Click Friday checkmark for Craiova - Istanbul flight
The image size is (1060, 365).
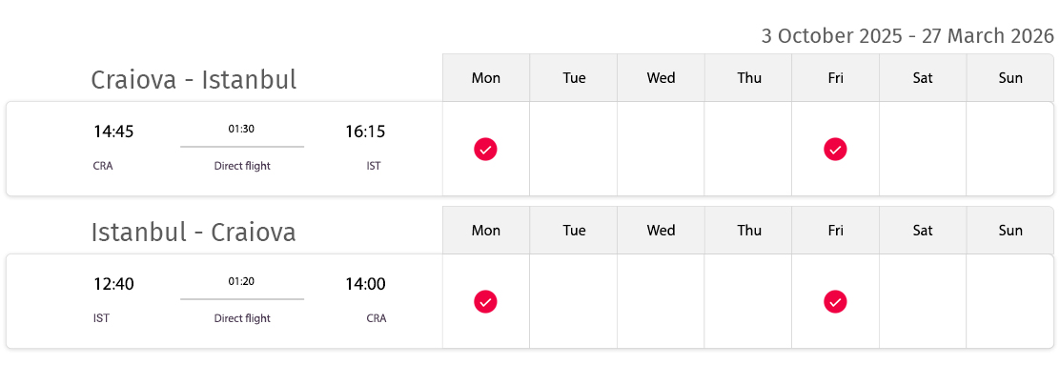tap(835, 149)
